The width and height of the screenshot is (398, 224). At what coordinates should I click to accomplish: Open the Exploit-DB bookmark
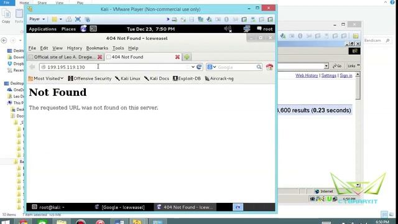(x=187, y=78)
